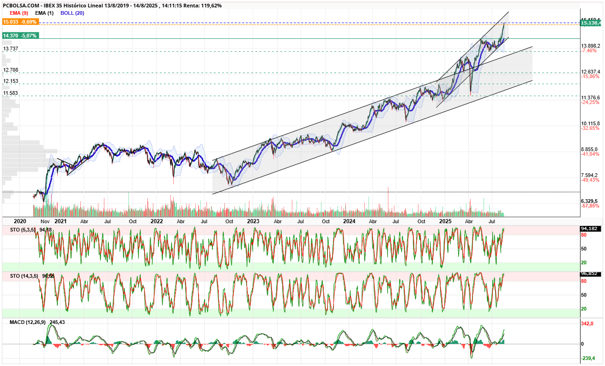The height and width of the screenshot is (366, 605).
Task: Click the -57,85% axis percentage
Action: click(x=590, y=206)
